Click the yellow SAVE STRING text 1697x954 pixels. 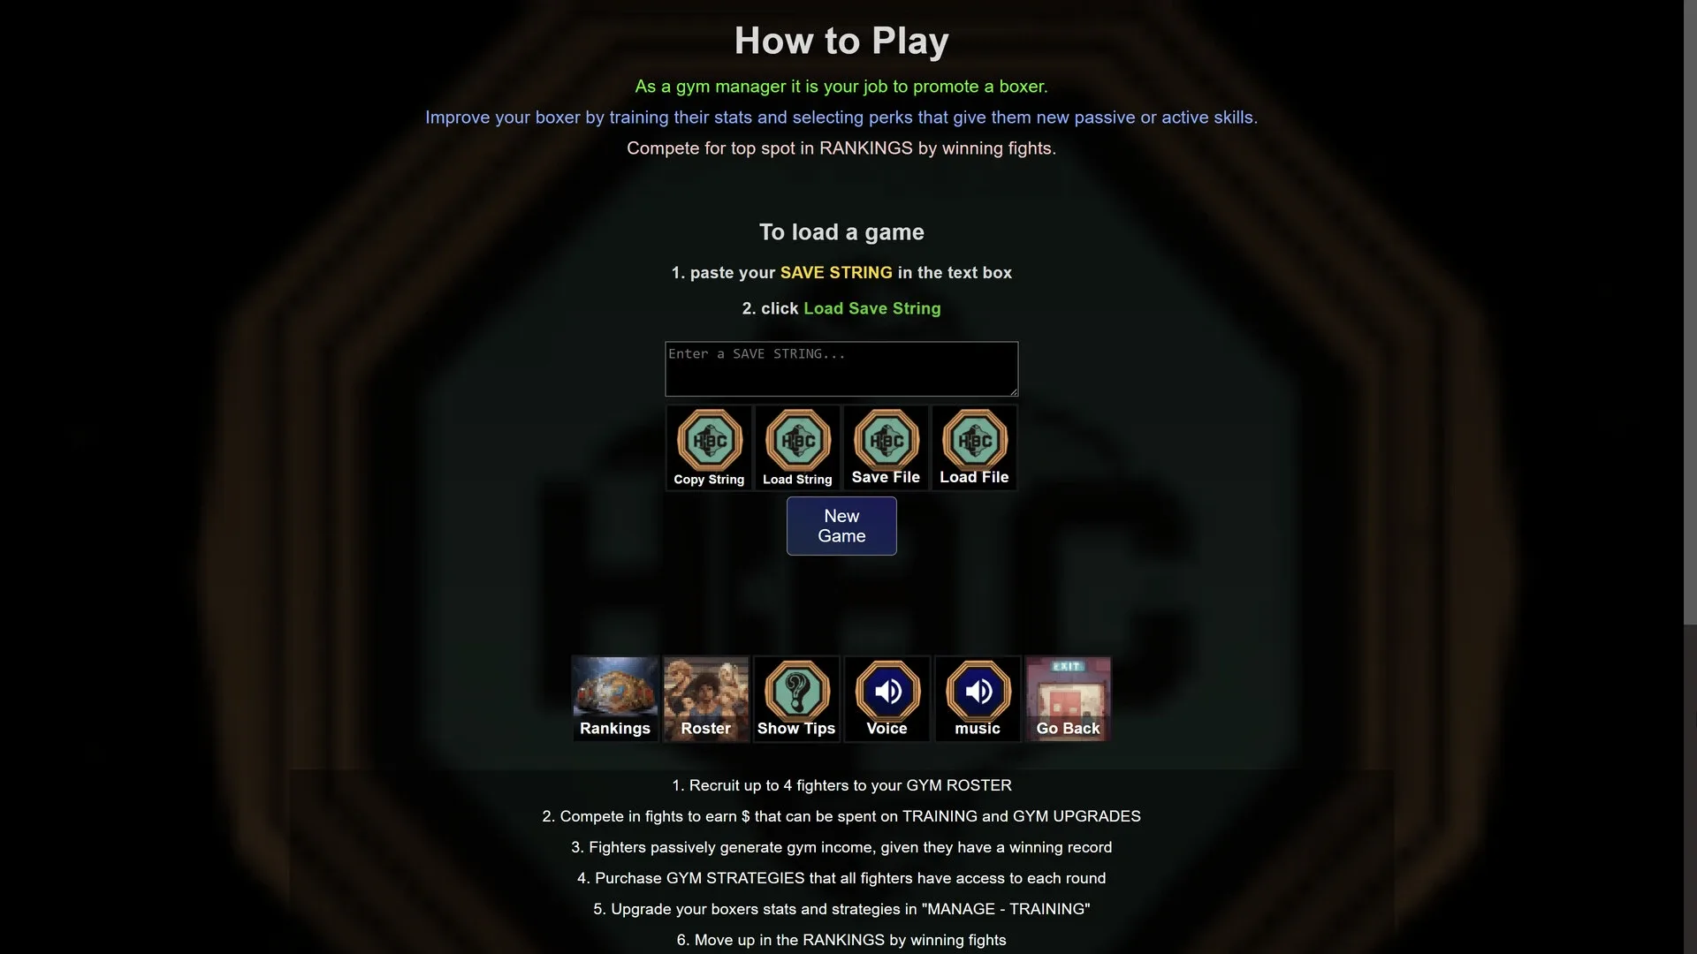(x=836, y=273)
